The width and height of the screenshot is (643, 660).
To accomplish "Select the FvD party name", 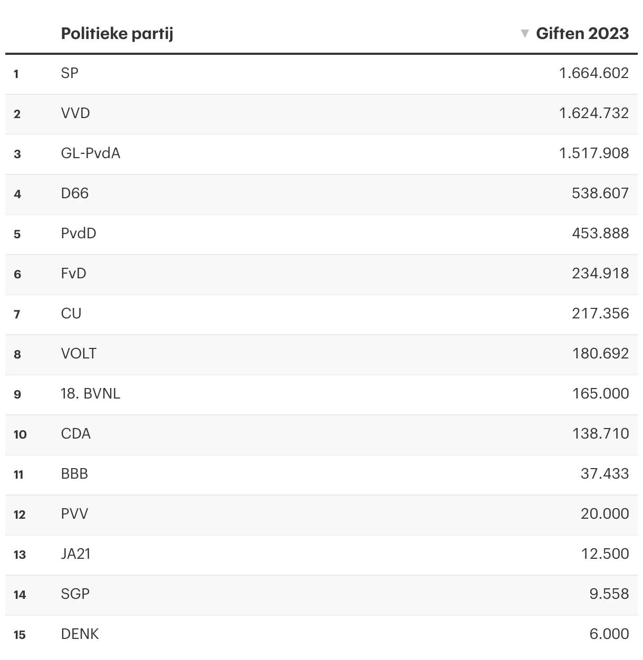I will [x=74, y=274].
